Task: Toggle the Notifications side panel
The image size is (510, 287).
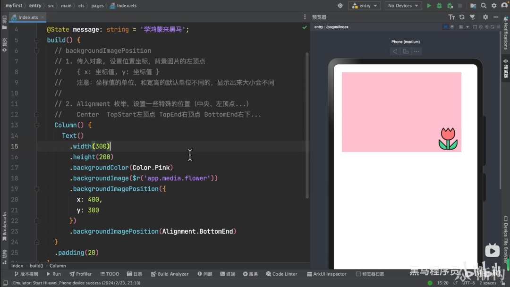Action: [506, 33]
